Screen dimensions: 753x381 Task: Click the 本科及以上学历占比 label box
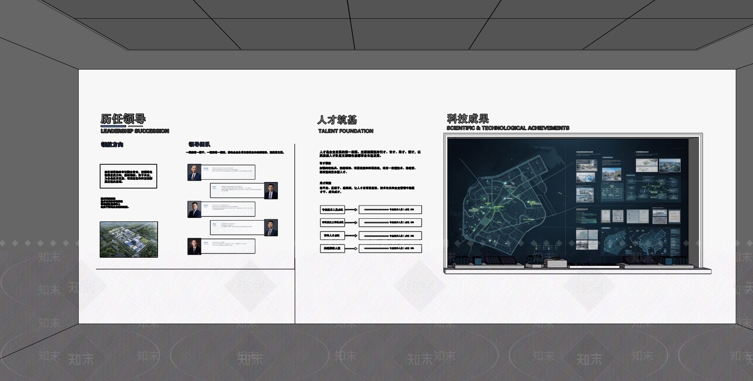332,222
